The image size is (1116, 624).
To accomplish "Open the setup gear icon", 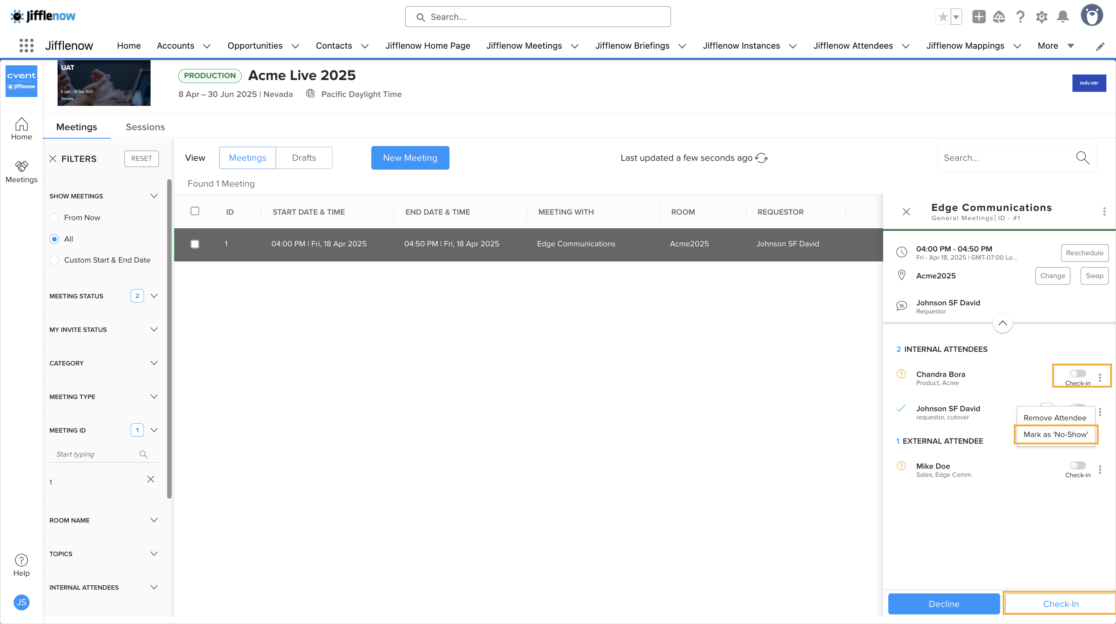I will [1041, 17].
